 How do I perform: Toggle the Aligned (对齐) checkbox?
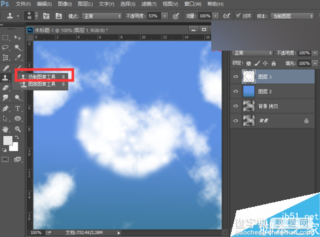click(x=238, y=15)
